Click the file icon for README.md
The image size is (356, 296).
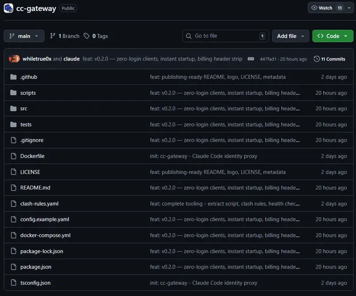pos(14,188)
